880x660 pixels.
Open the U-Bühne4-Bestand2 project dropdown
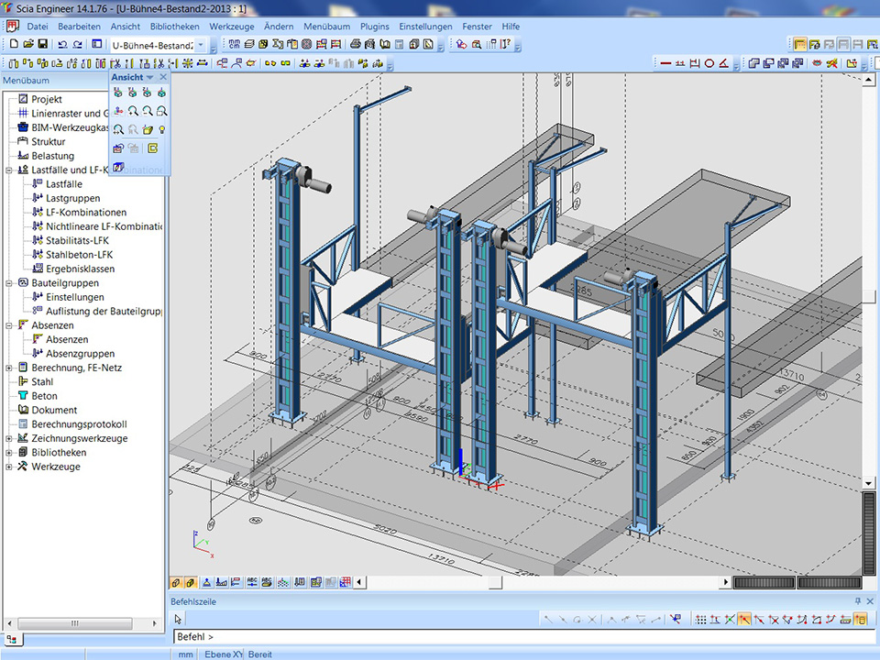[201, 44]
